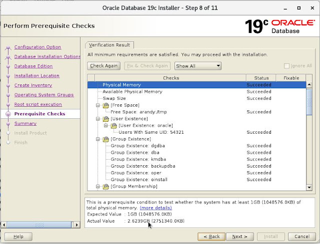
Task: Click the sidebar horizontal scrollbar thumb
Action: [x=39, y=225]
